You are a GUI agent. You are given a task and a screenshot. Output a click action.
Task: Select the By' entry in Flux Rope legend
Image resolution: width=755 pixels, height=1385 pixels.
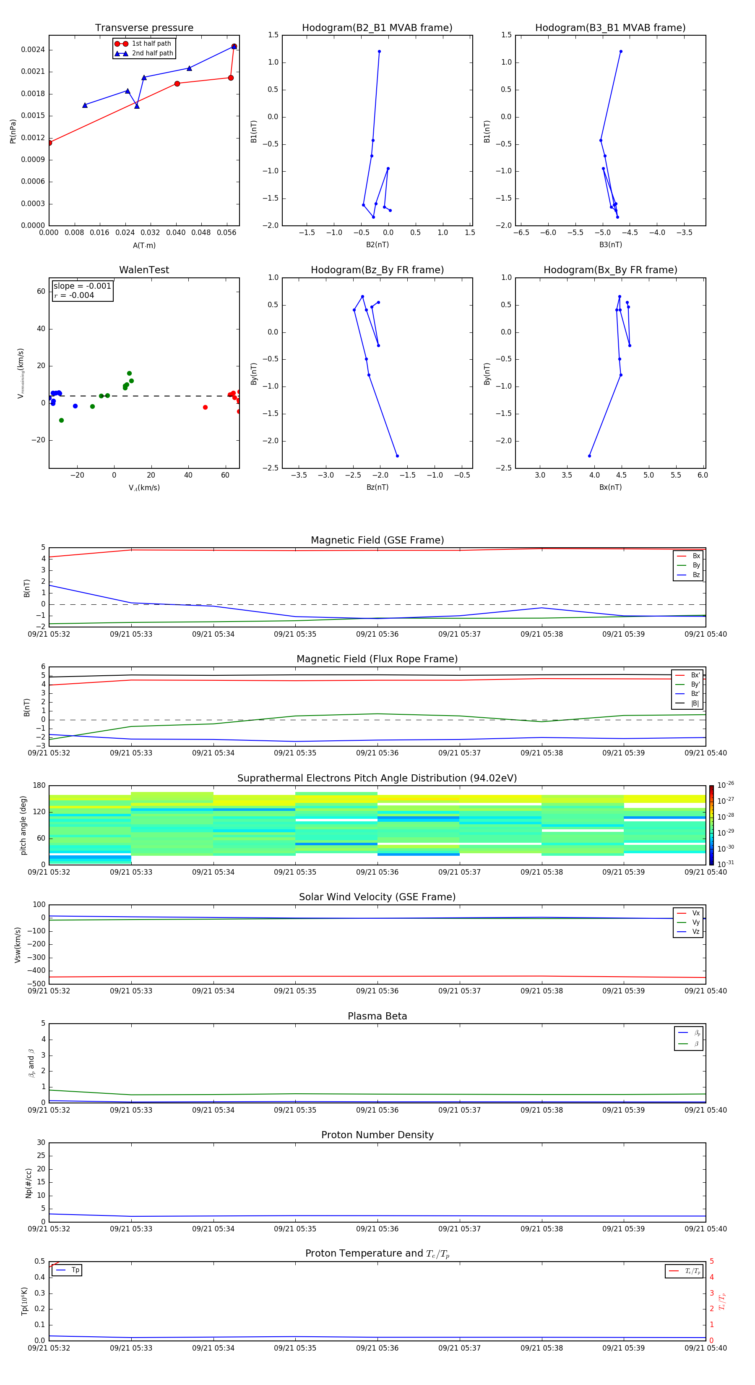[687, 685]
